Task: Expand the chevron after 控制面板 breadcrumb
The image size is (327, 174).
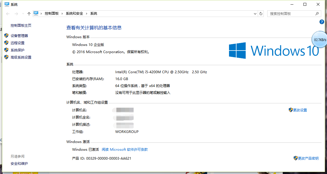Action: click(62, 13)
